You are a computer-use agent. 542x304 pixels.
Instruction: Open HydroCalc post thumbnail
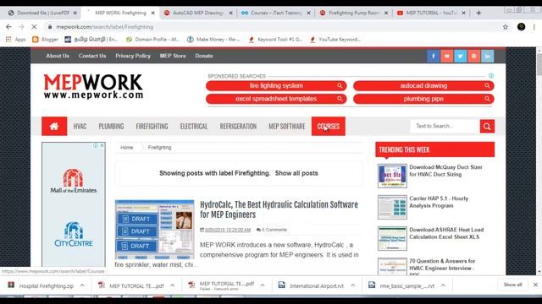[154, 230]
